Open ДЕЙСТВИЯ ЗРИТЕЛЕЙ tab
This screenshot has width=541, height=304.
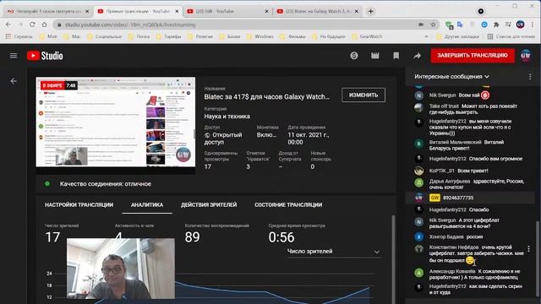tap(209, 204)
